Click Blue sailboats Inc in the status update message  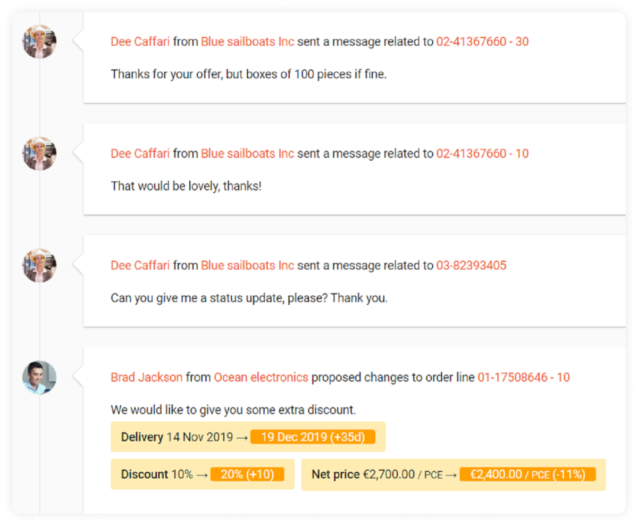247,265
